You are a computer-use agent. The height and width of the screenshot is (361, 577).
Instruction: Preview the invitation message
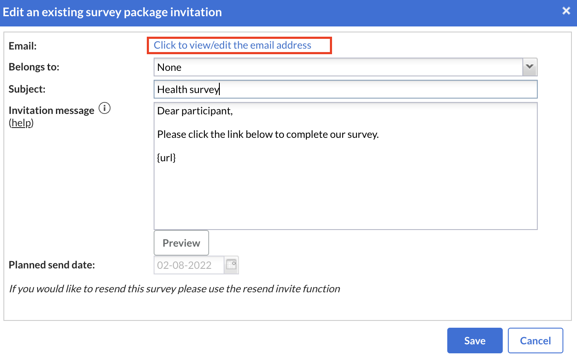click(x=181, y=243)
